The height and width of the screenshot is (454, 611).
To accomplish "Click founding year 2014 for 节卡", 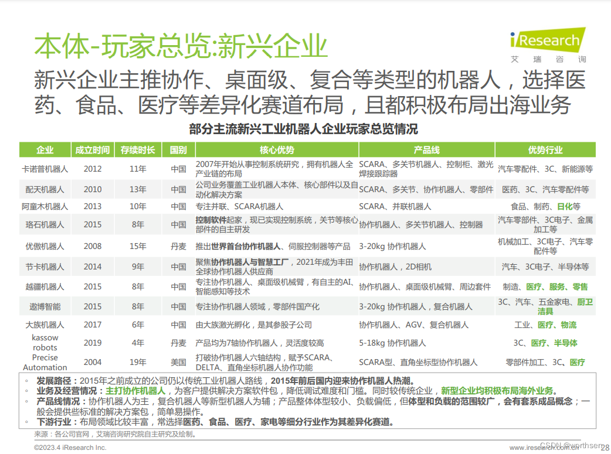I will (x=92, y=267).
